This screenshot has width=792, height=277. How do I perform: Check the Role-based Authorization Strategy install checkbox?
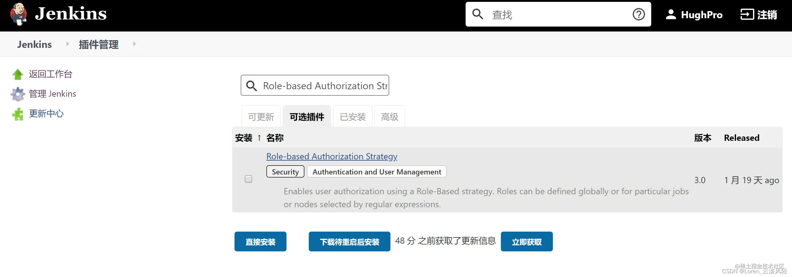248,179
